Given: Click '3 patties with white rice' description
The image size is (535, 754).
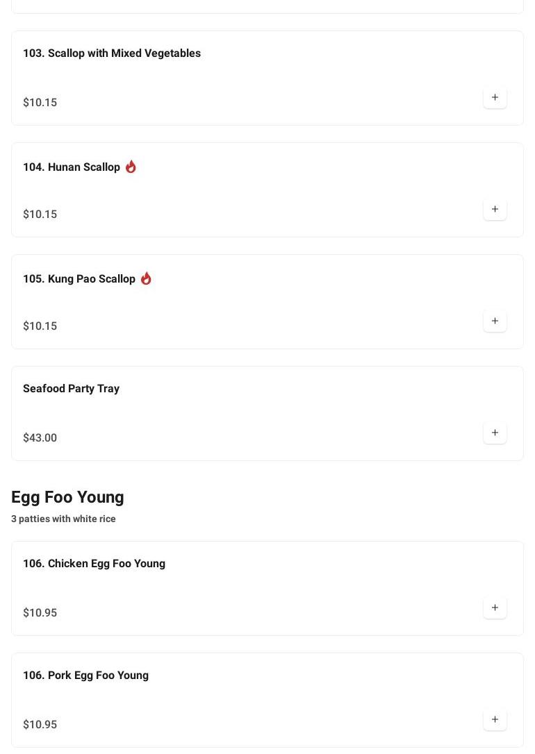Looking at the screenshot, I should (x=63, y=519).
